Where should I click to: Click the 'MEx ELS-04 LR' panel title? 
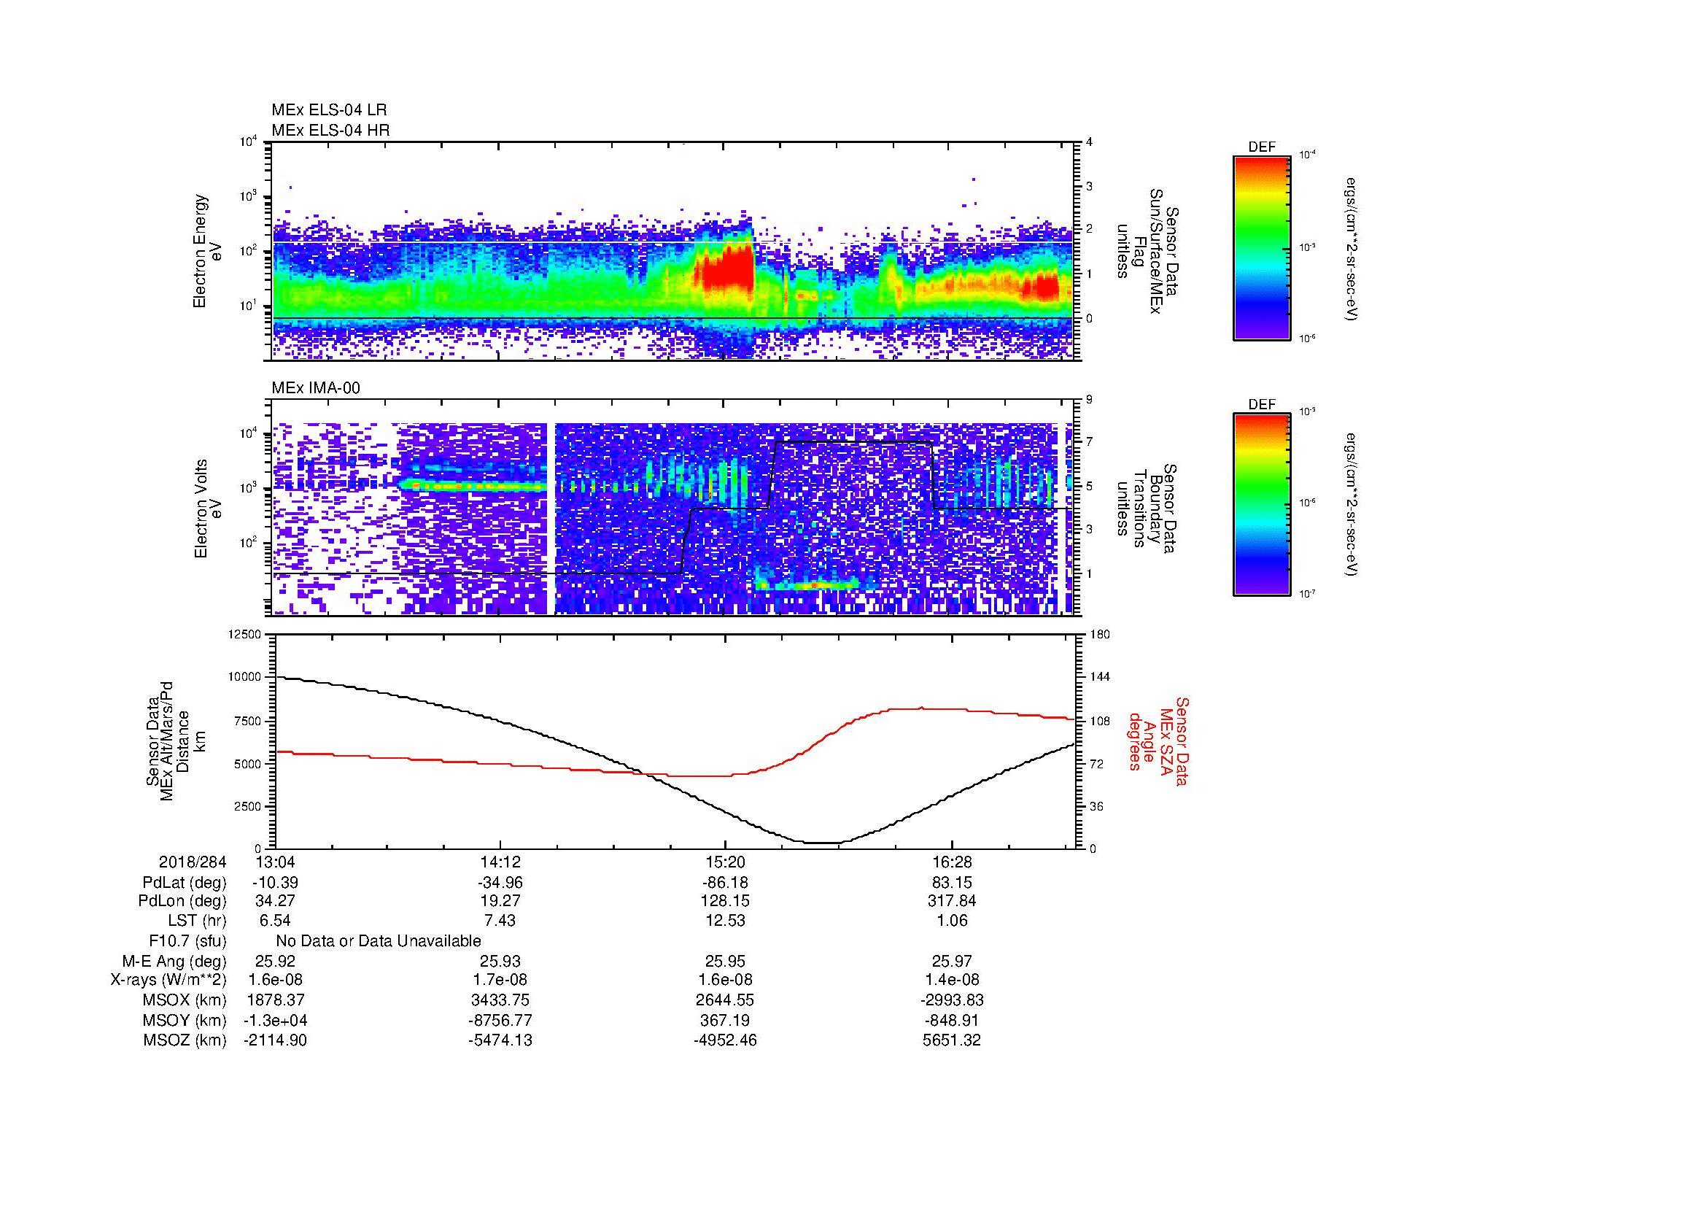(329, 110)
